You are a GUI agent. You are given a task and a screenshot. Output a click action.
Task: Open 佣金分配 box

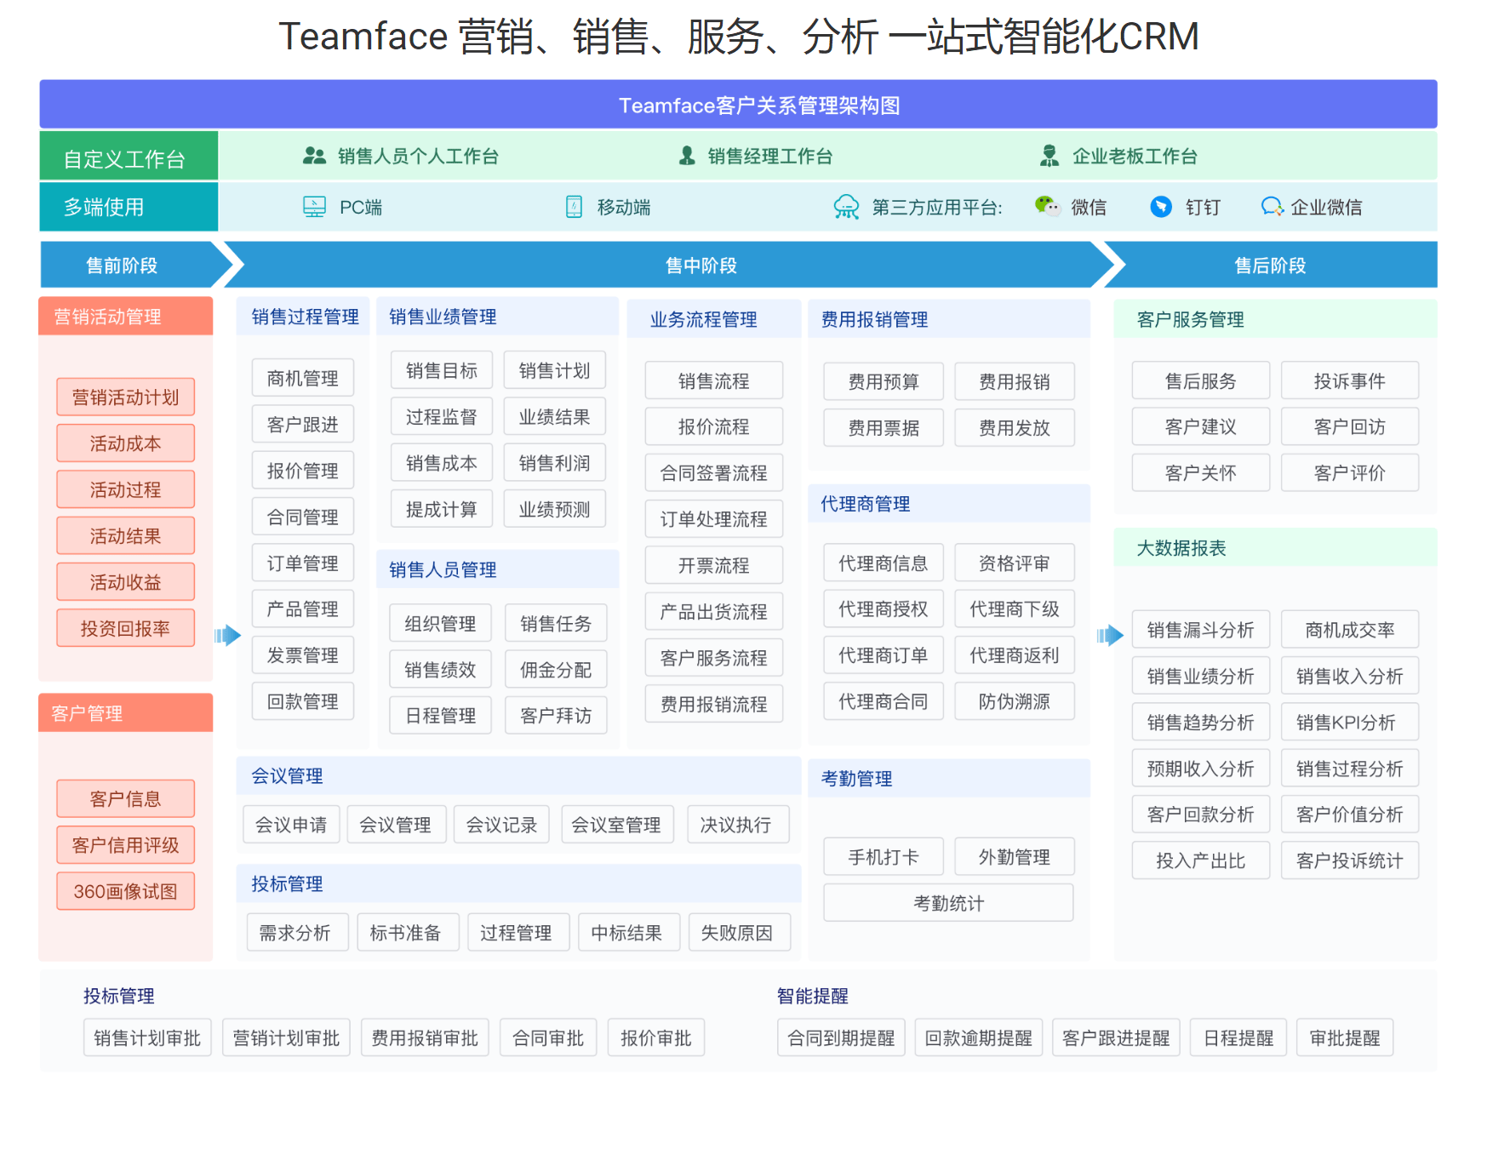[556, 670]
